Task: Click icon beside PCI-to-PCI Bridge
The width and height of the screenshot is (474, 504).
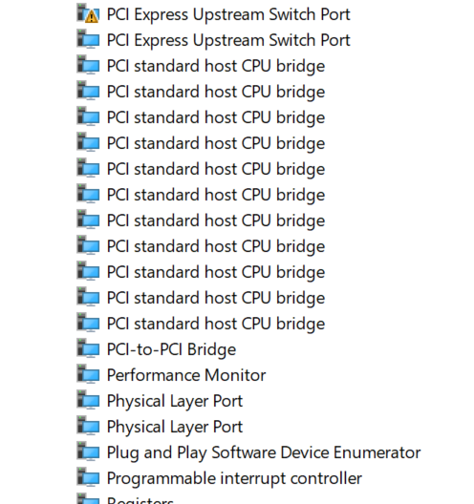Action: coord(88,348)
